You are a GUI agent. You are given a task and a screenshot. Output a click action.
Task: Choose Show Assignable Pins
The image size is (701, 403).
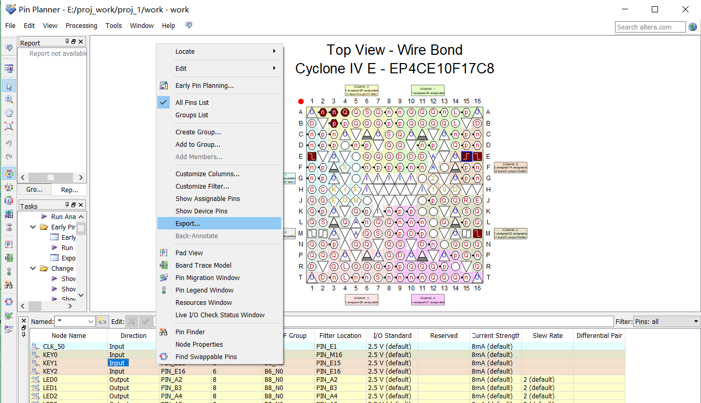click(220, 198)
